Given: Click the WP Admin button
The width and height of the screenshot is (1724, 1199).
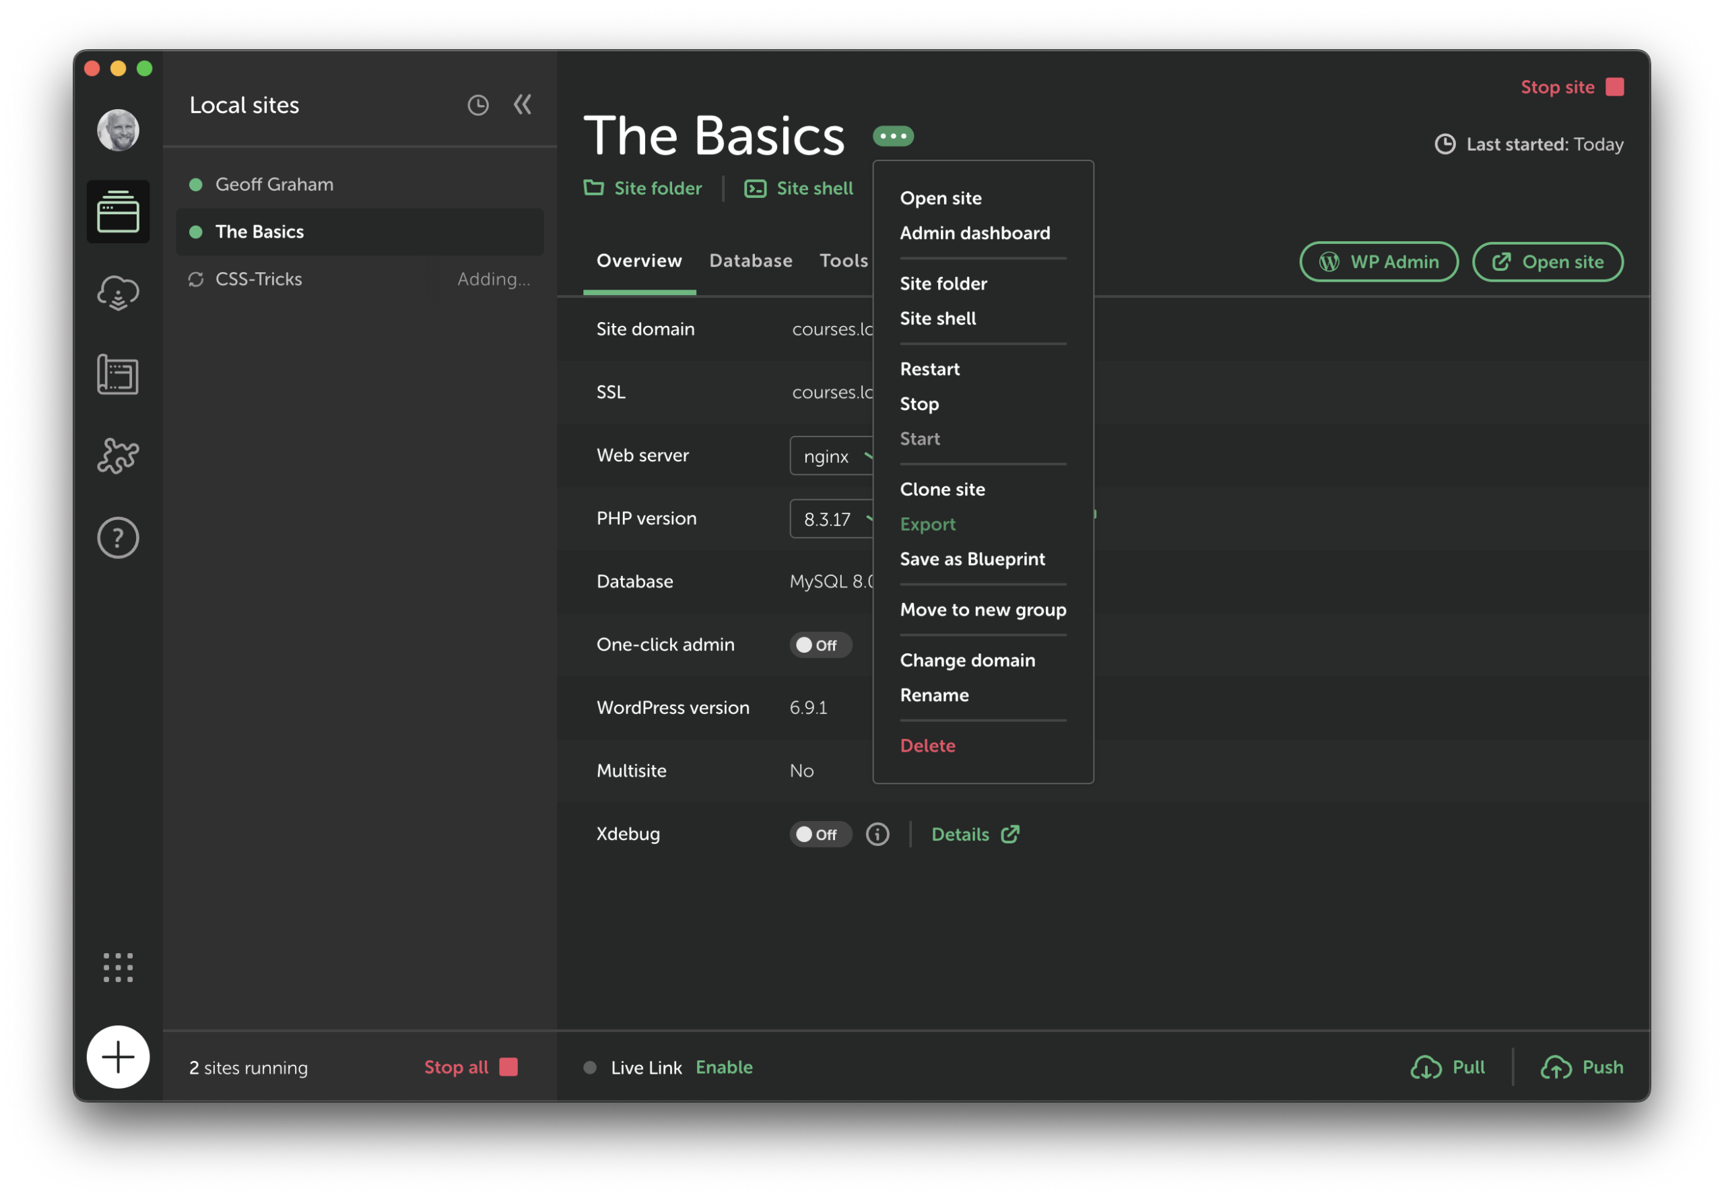Looking at the screenshot, I should 1379,261.
